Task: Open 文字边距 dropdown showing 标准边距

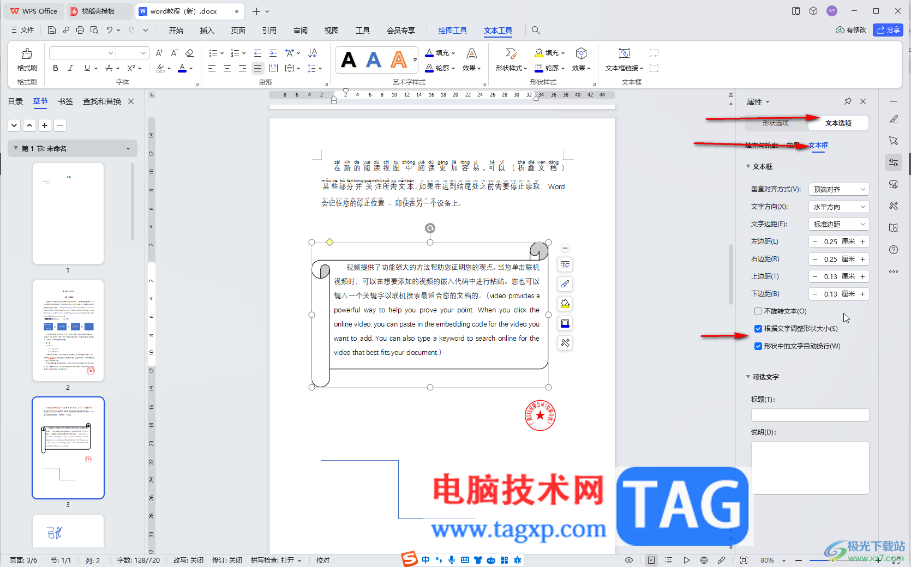Action: [838, 224]
